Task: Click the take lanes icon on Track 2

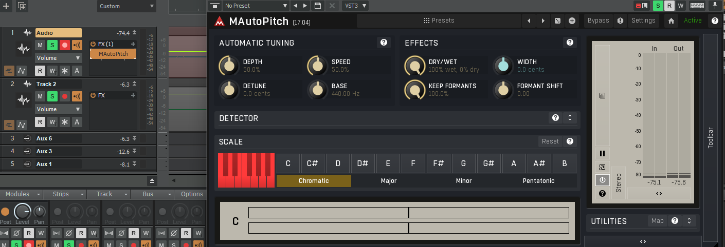Action: pyautogui.click(x=9, y=125)
